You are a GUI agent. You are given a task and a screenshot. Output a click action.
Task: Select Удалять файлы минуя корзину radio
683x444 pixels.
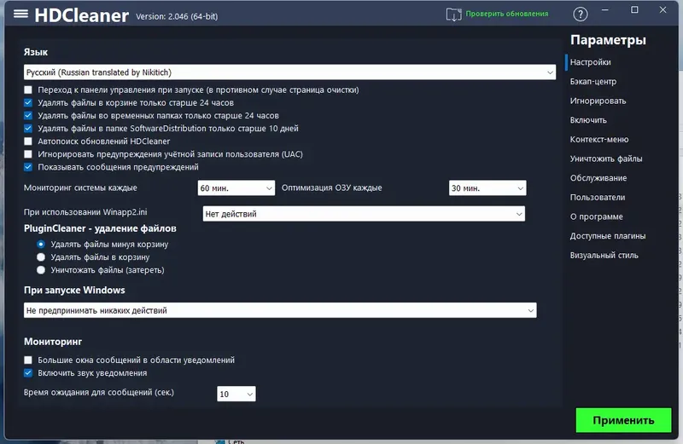tap(41, 245)
